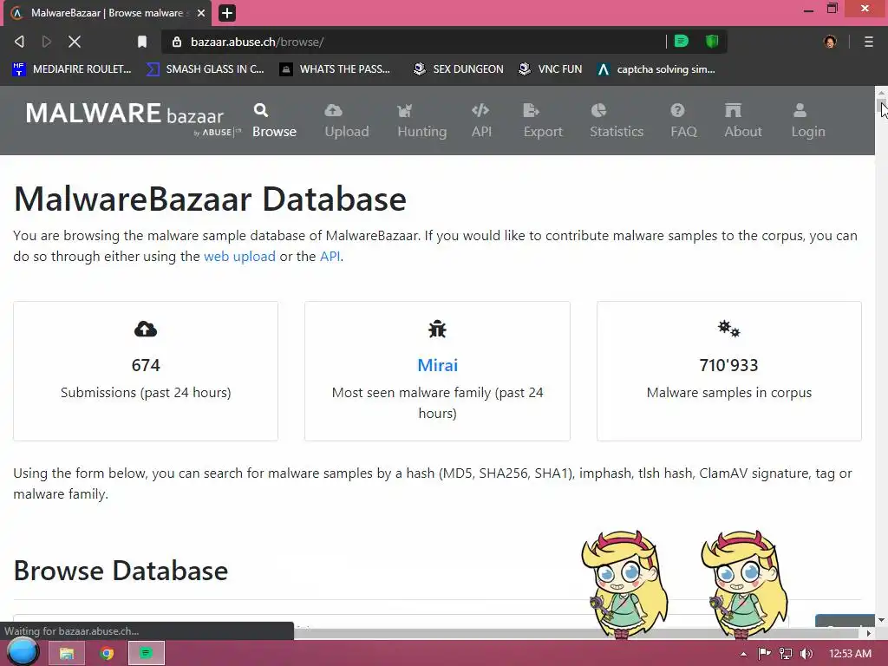Viewport: 888px width, 666px height.
Task: Click the vertical scrollbar down arrow
Action: coord(881,620)
